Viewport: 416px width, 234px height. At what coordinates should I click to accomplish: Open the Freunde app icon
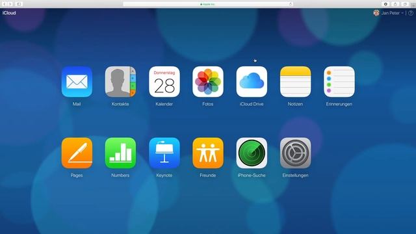click(208, 153)
